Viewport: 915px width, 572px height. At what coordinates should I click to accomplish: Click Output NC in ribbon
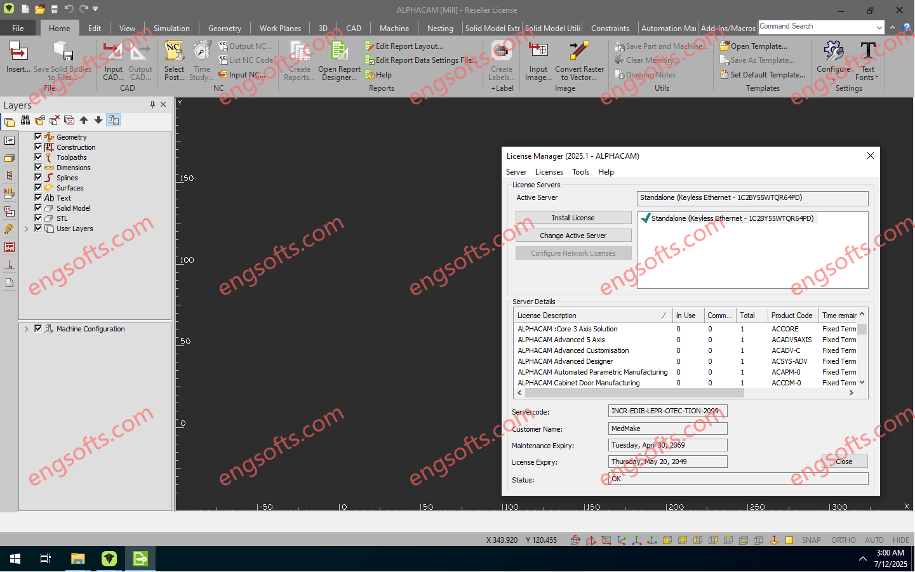245,46
